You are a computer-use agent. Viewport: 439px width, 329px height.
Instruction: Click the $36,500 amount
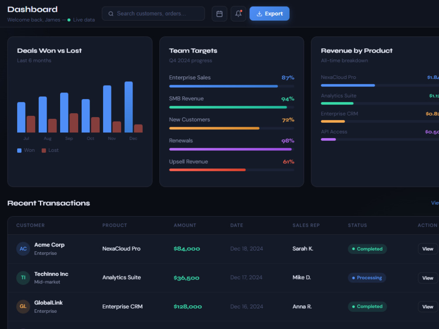(x=187, y=278)
